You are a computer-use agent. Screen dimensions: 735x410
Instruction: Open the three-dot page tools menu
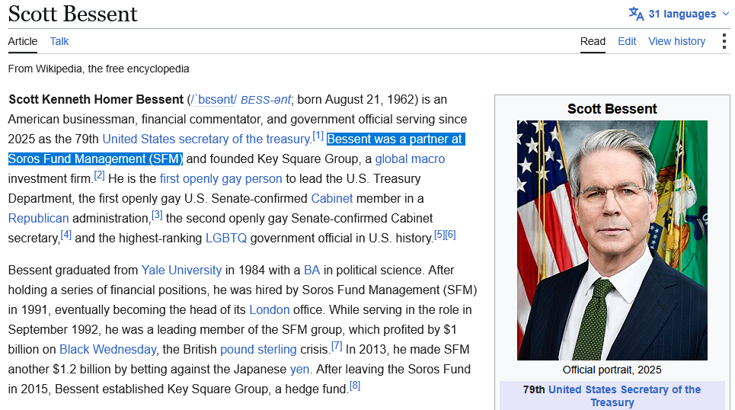(724, 41)
